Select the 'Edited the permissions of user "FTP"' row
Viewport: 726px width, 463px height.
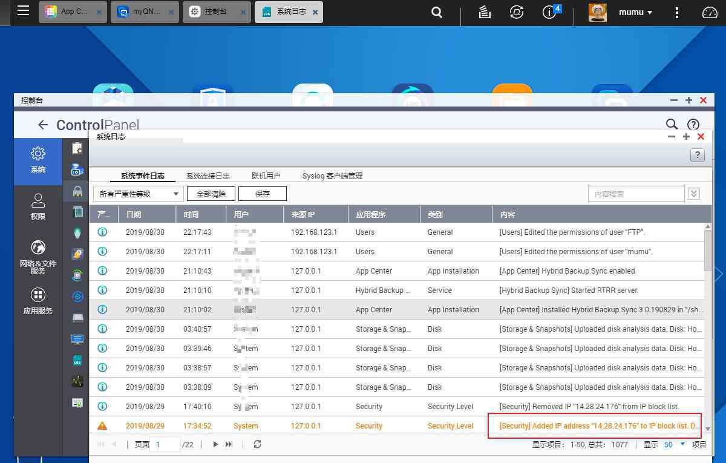point(397,232)
